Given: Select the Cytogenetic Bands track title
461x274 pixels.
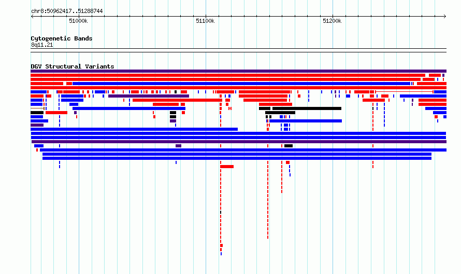Looking at the screenshot, I should click(x=62, y=38).
